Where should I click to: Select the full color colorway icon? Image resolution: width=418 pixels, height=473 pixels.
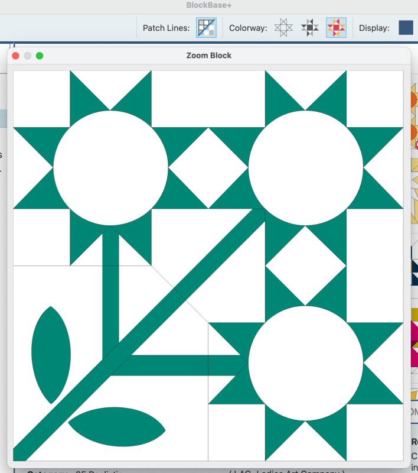tap(336, 28)
